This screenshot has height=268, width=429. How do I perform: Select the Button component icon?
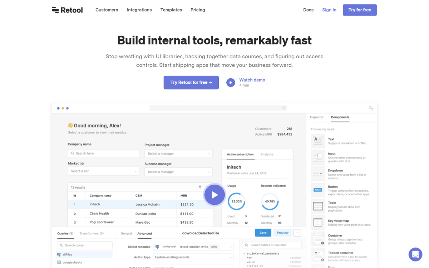click(x=318, y=190)
